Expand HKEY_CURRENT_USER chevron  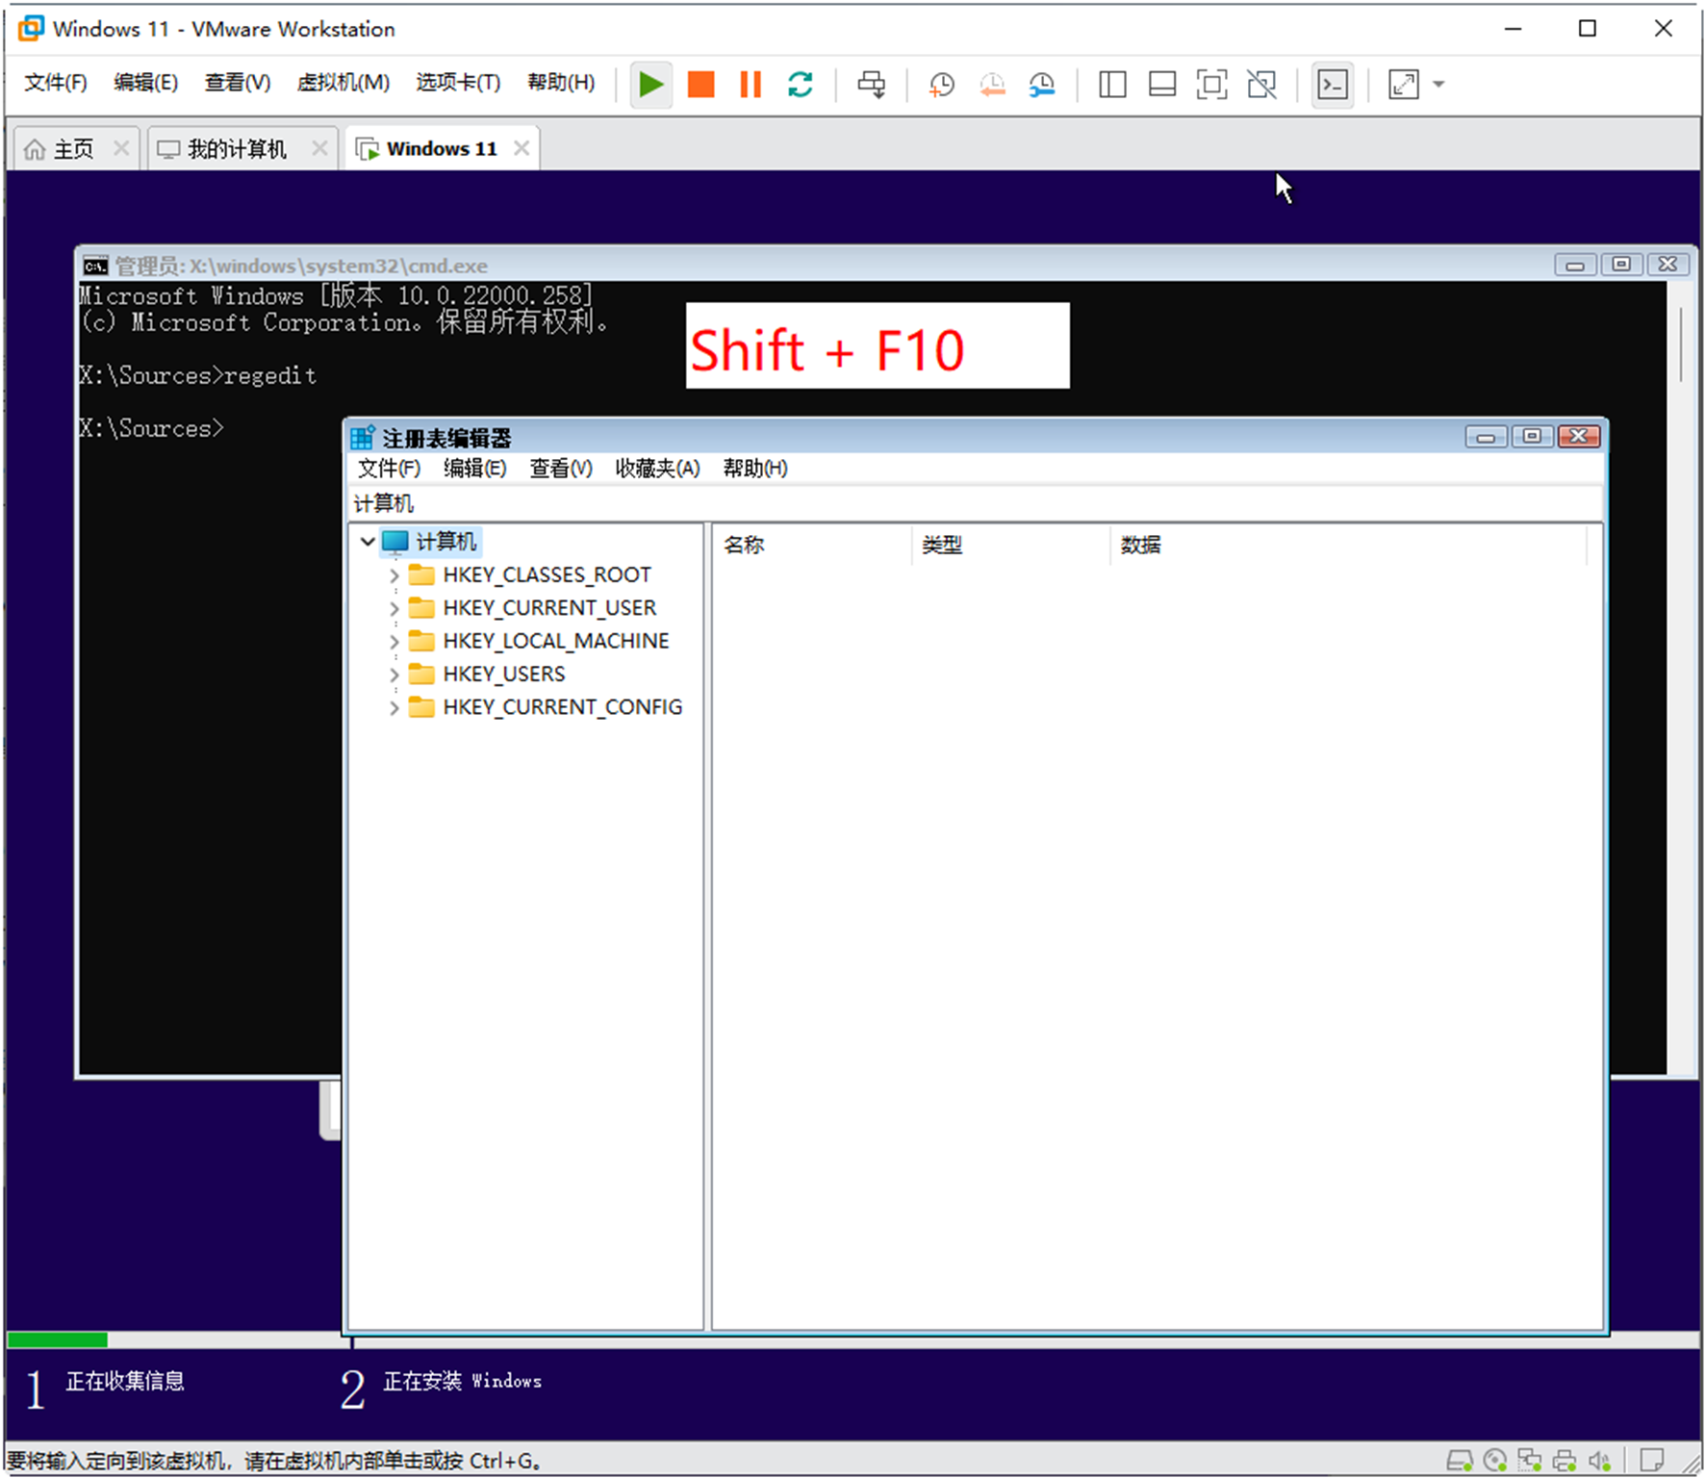pos(394,608)
